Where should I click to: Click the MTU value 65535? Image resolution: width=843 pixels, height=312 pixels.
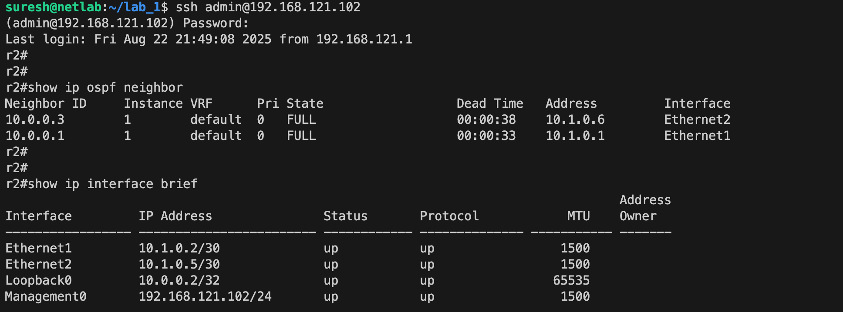click(x=571, y=281)
